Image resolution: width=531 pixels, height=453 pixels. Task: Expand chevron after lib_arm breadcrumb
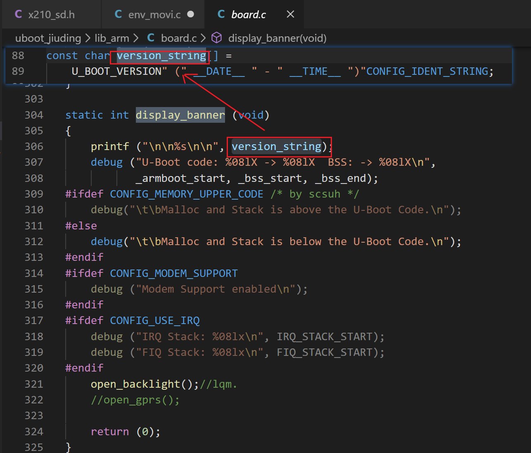click(135, 38)
